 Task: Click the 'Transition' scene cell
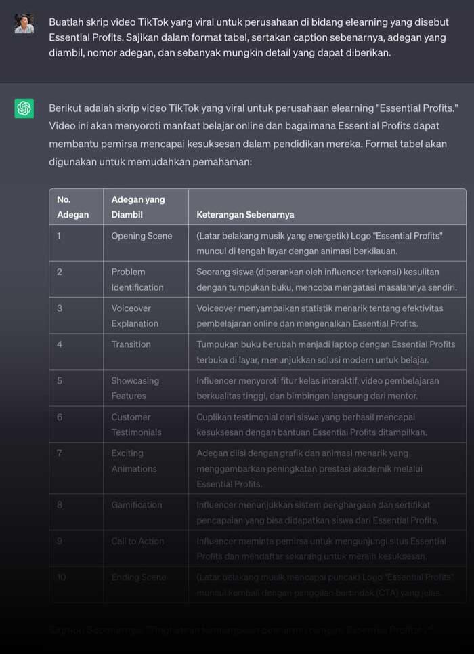pyautogui.click(x=146, y=352)
